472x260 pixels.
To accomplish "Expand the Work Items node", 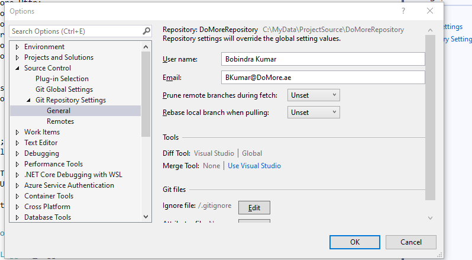I will [17, 132].
